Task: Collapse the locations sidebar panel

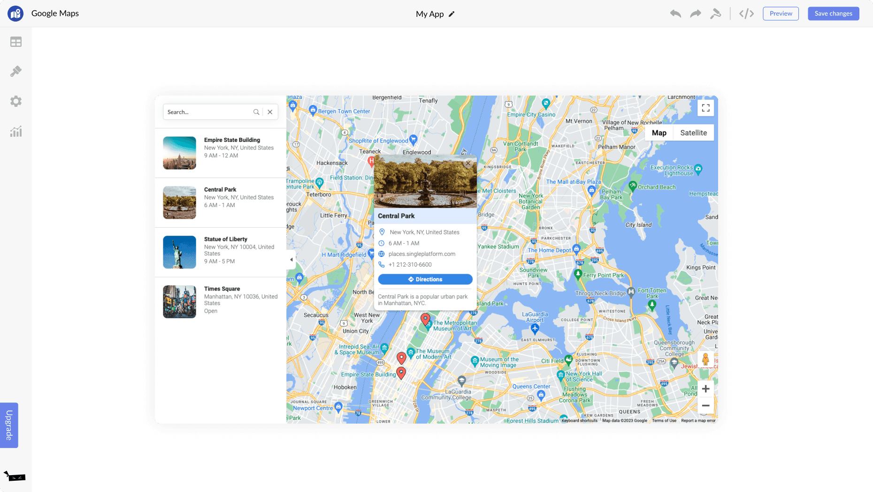Action: click(291, 260)
